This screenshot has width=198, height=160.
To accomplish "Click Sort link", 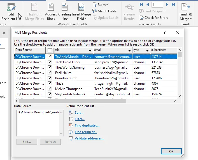I will click(79, 112).
